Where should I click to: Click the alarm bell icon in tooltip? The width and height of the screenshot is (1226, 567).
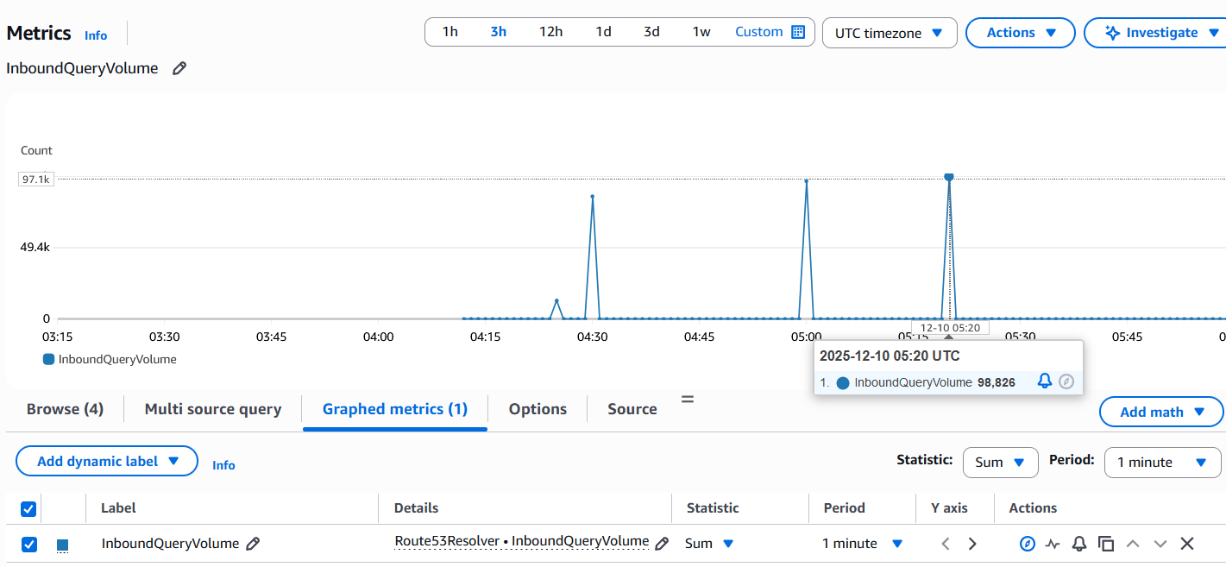(x=1044, y=381)
